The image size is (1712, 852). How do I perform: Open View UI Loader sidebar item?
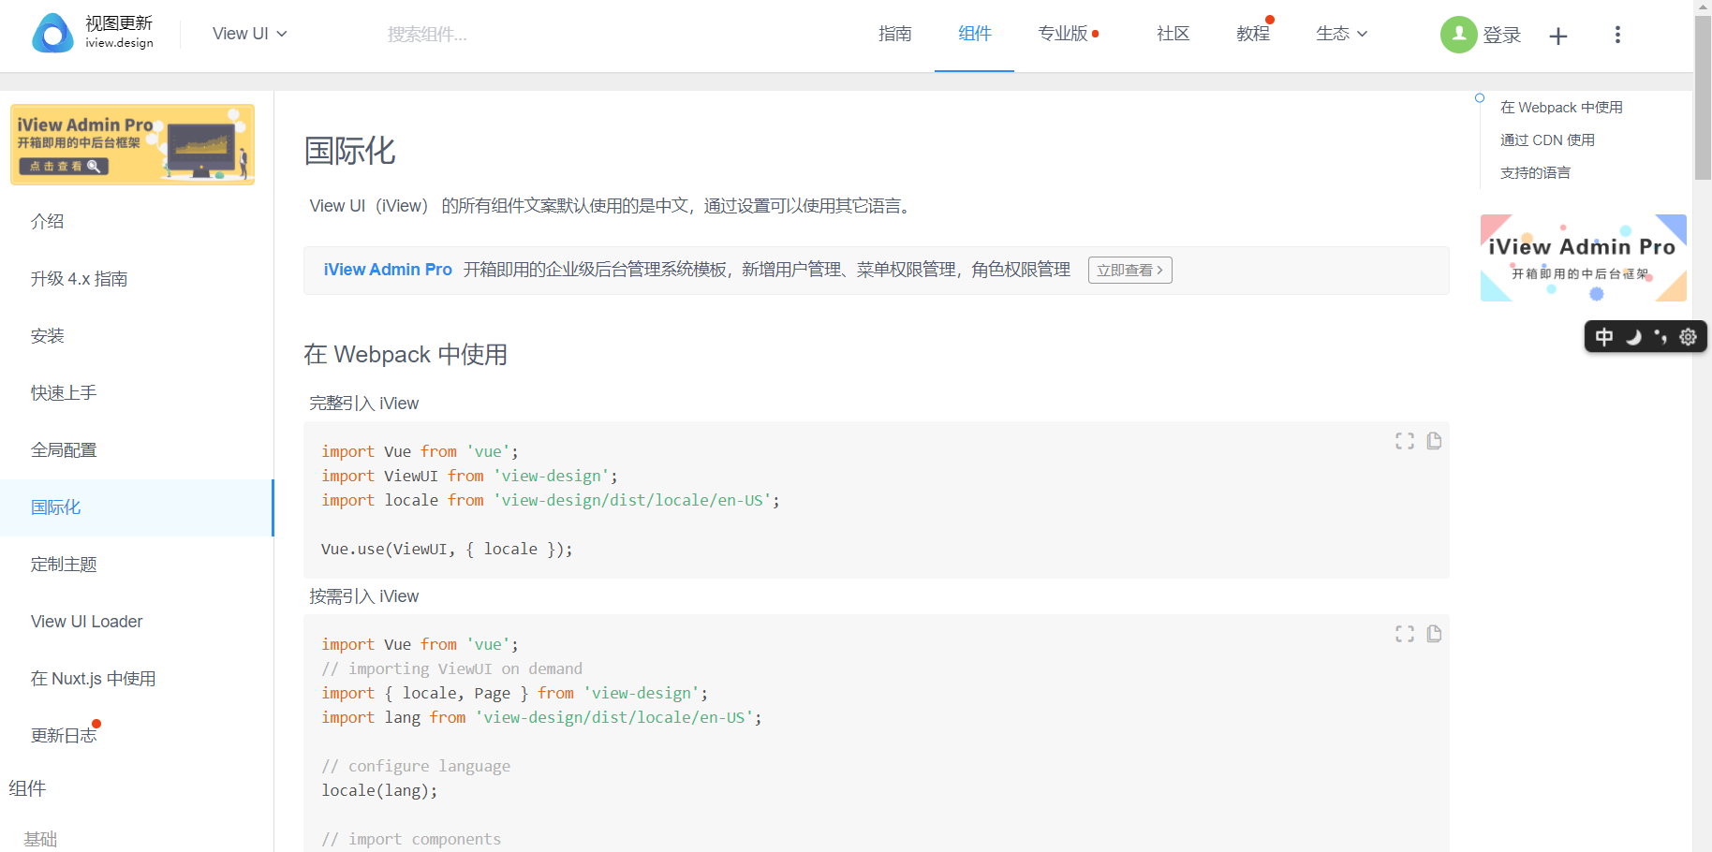(x=137, y=622)
